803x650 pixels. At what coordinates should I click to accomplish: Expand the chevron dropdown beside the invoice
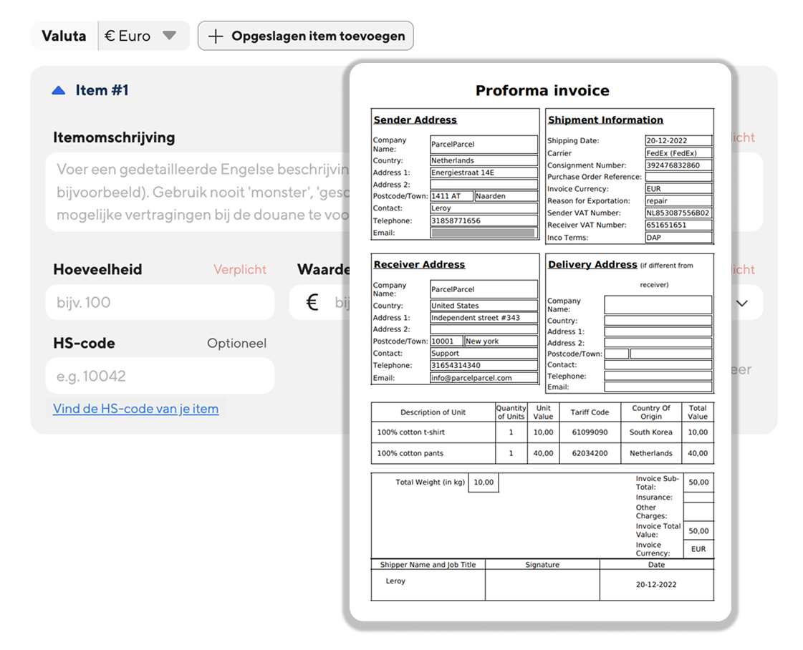tap(742, 303)
